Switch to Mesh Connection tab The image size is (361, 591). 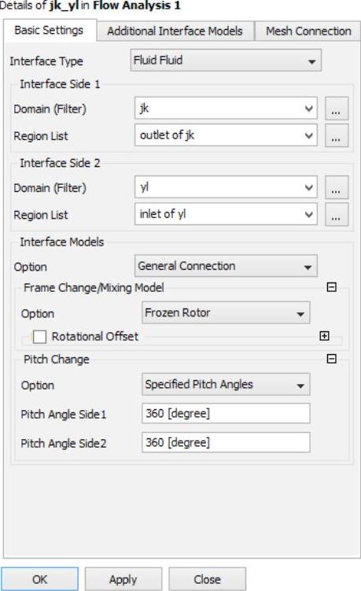point(308,31)
